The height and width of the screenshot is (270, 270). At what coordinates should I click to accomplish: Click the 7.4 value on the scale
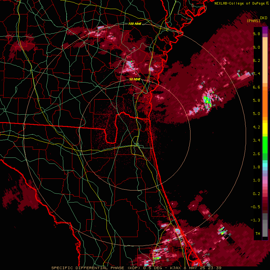click(x=256, y=74)
